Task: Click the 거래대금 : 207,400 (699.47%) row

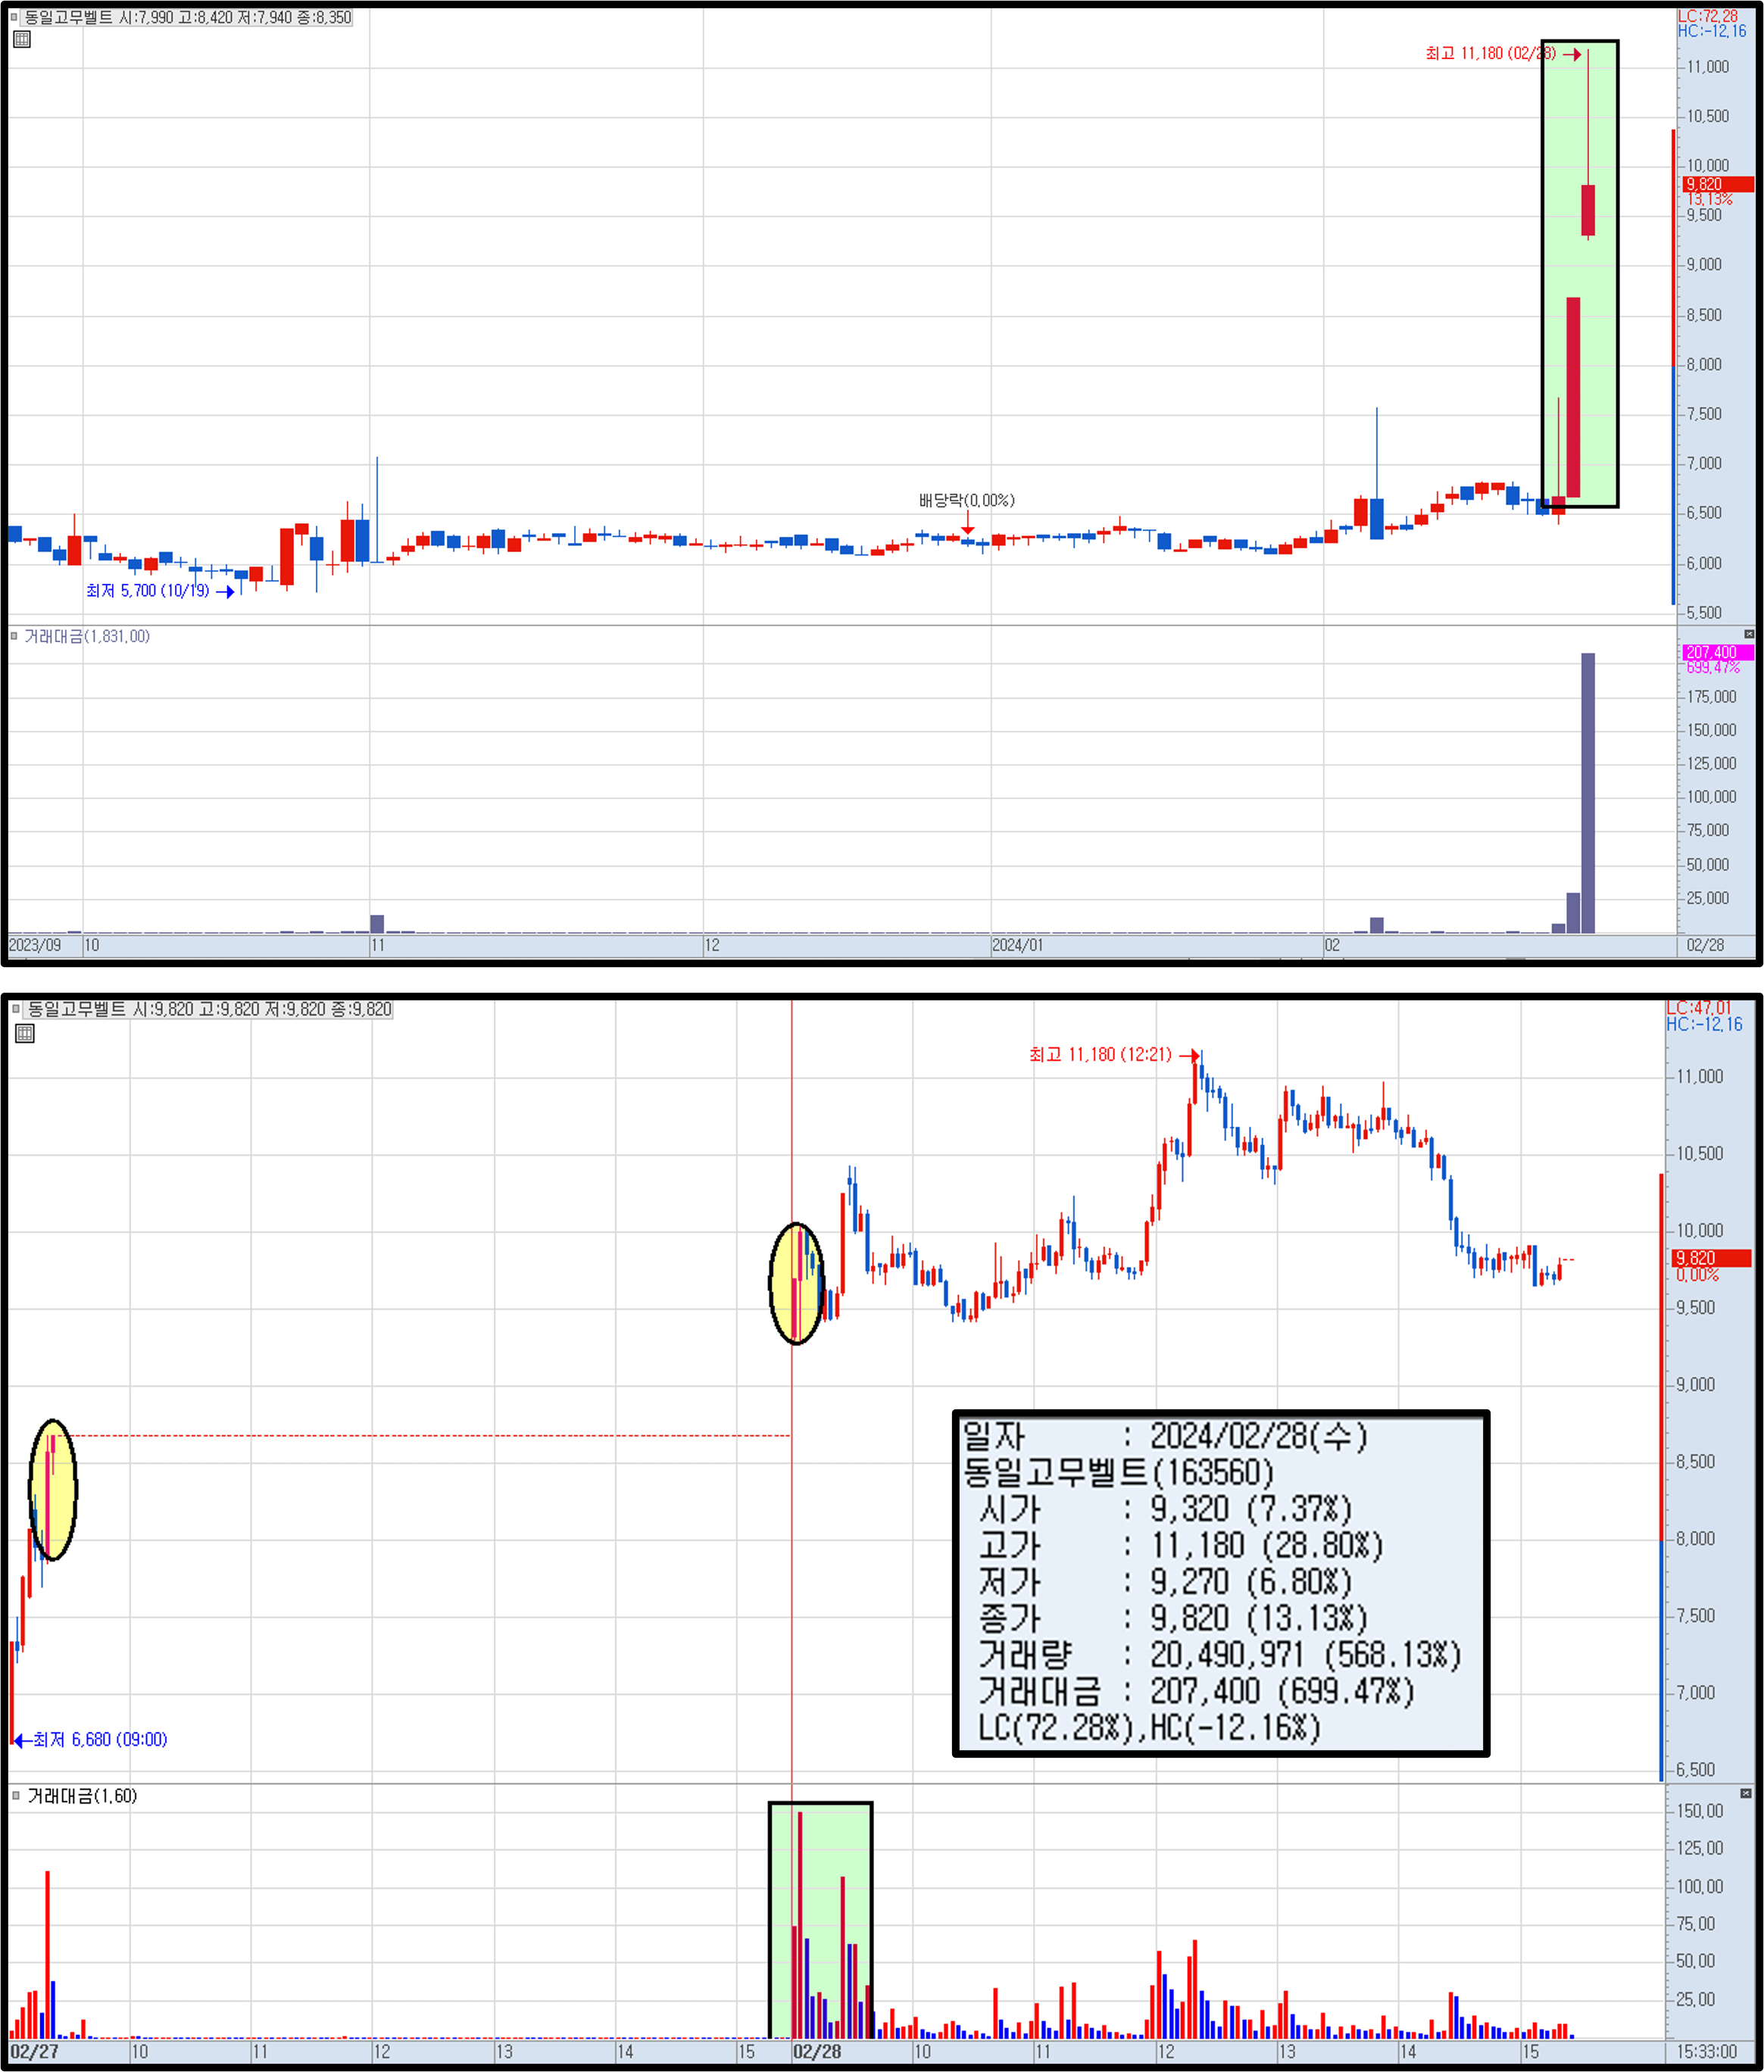Action: pos(1196,1691)
